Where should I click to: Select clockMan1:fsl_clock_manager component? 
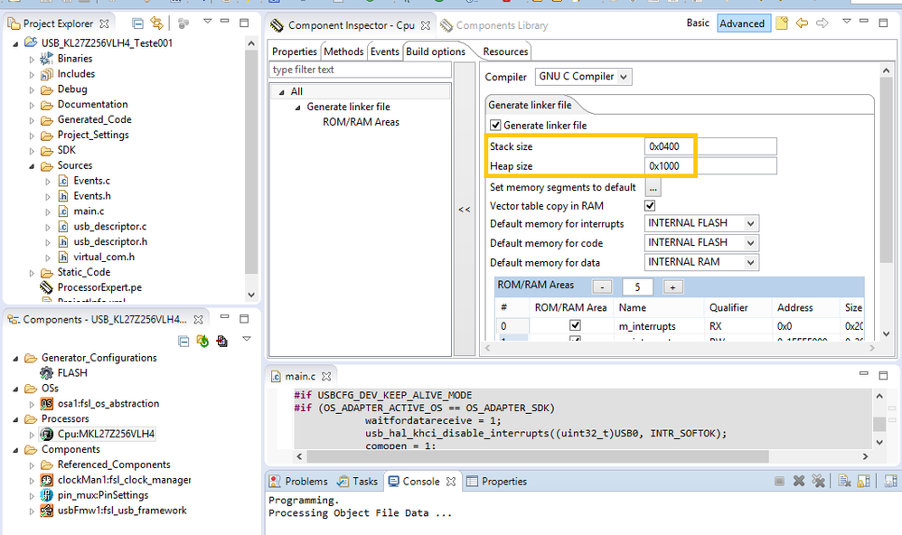click(x=123, y=480)
